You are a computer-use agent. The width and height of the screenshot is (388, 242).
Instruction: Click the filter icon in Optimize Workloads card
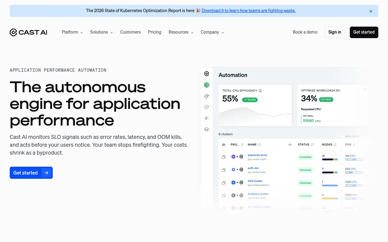click(x=365, y=90)
